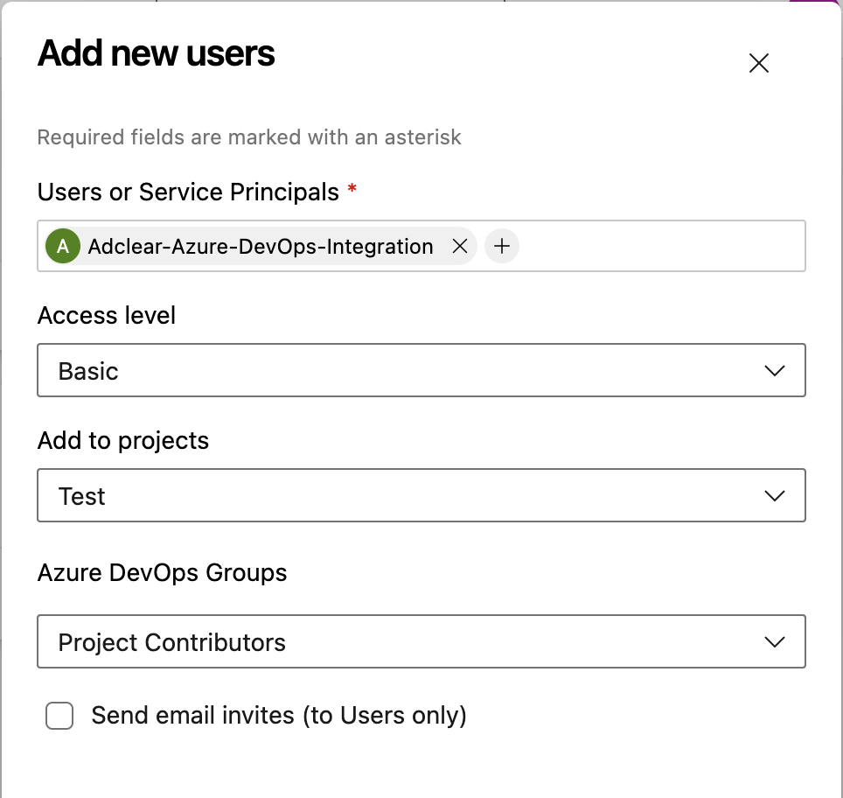
Task: Click the chevron beside the Test project field
Action: [775, 495]
